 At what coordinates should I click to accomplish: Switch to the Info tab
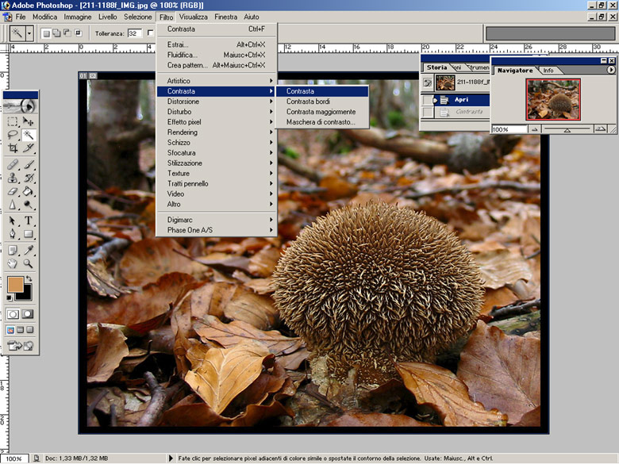click(x=548, y=71)
